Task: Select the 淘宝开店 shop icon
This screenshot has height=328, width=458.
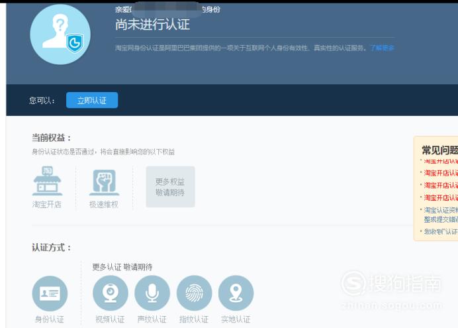Action: [47, 181]
